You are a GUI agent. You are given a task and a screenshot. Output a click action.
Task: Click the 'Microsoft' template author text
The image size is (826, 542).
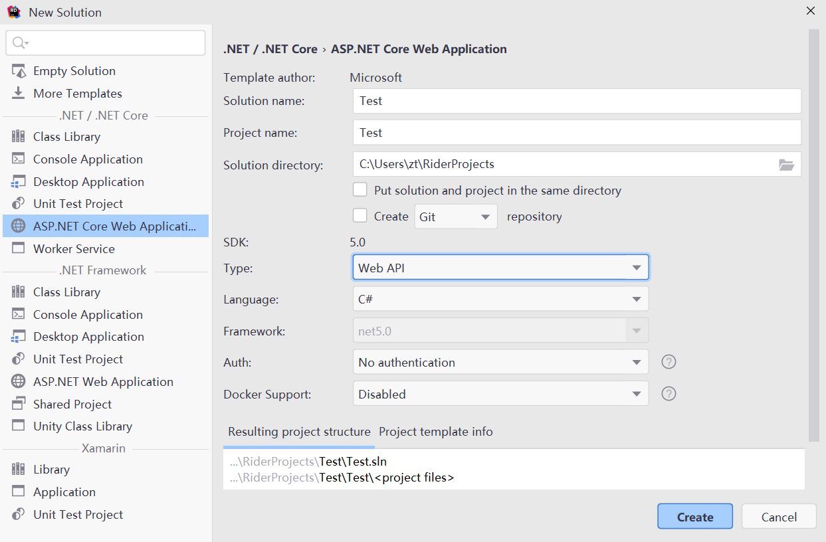point(375,78)
